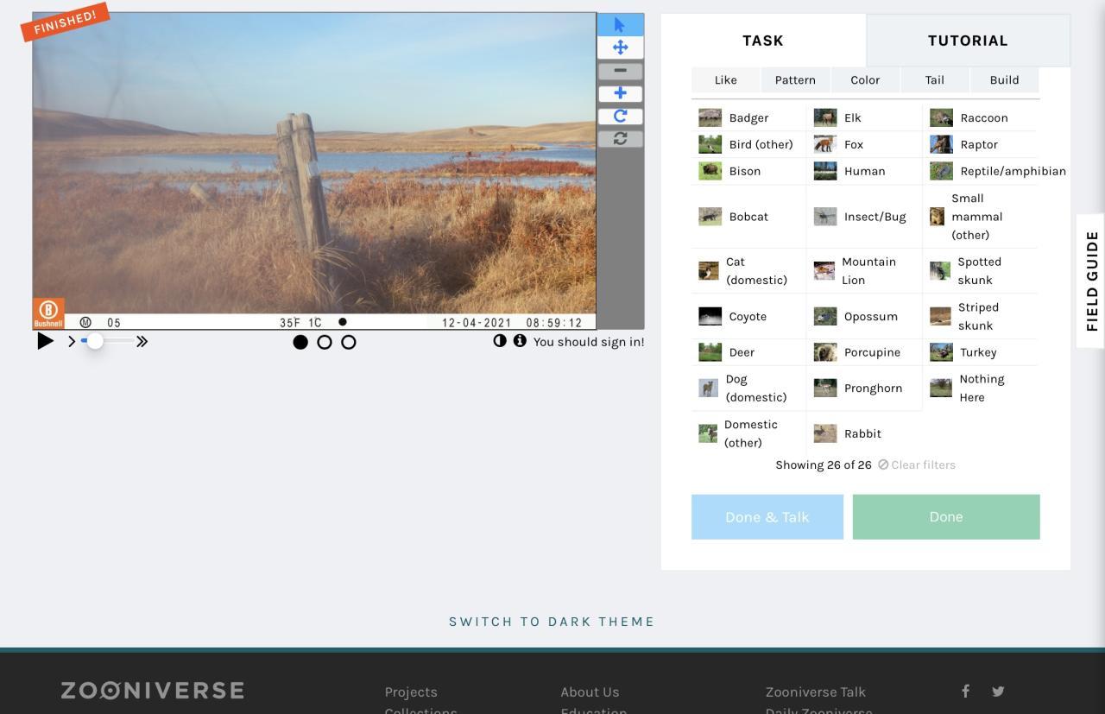The width and height of the screenshot is (1105, 714).
Task: Click the green Done button
Action: [946, 517]
